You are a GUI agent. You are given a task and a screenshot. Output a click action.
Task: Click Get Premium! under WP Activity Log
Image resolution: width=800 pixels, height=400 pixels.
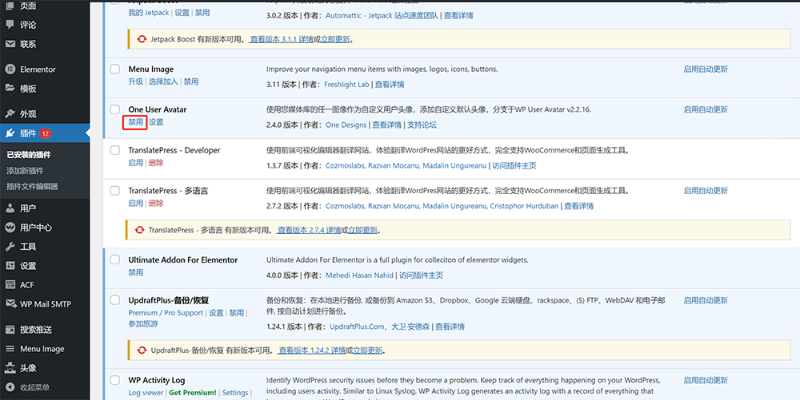193,393
